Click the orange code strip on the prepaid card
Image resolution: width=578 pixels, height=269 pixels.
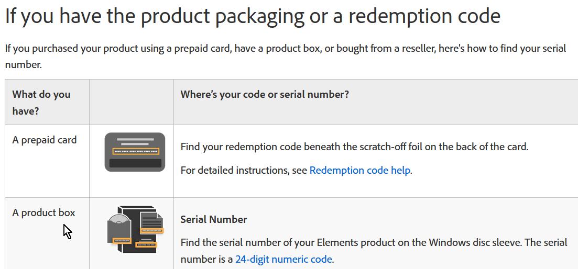(x=135, y=151)
